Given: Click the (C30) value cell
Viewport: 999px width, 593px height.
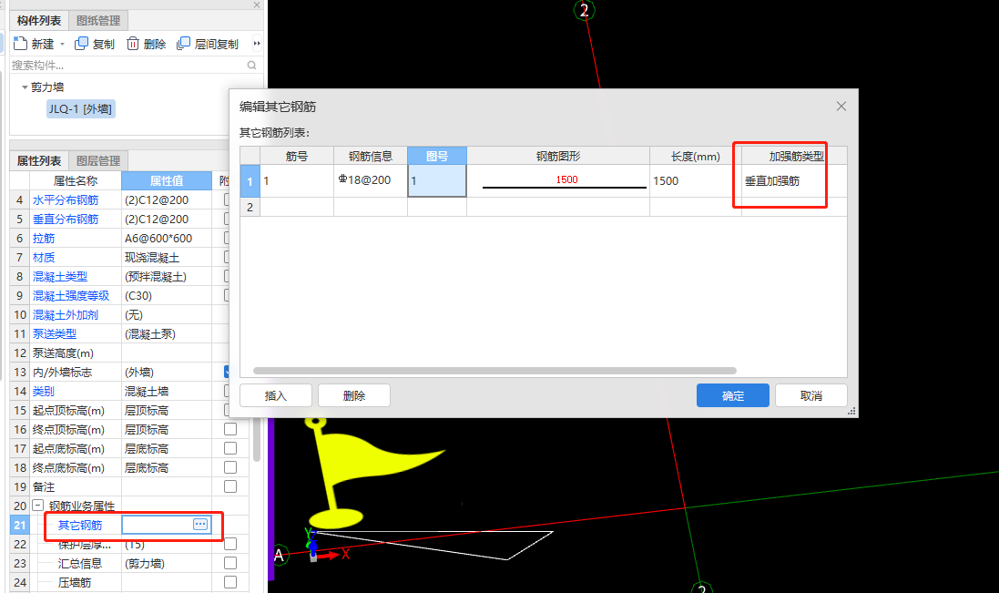Looking at the screenshot, I should tap(167, 295).
